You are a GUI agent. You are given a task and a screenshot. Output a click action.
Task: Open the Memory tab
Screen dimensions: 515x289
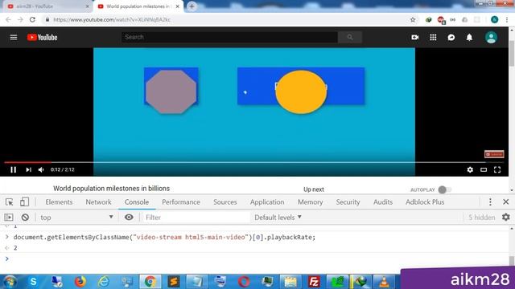pos(311,201)
